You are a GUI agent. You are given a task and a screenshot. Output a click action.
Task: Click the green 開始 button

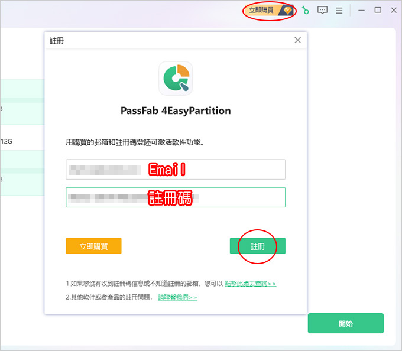346,323
